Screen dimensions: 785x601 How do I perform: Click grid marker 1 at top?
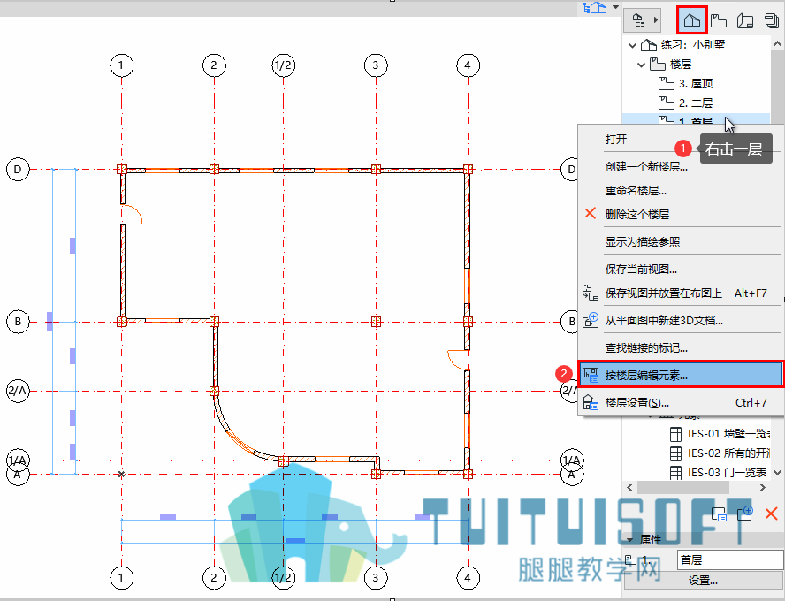[x=121, y=65]
